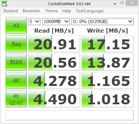Select the 4K write value 1.165
Image resolution: width=139 pixels, height=124 pixels.
(108, 81)
